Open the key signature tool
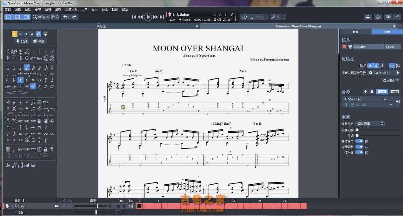This screenshot has height=216, width=403. point(14,51)
